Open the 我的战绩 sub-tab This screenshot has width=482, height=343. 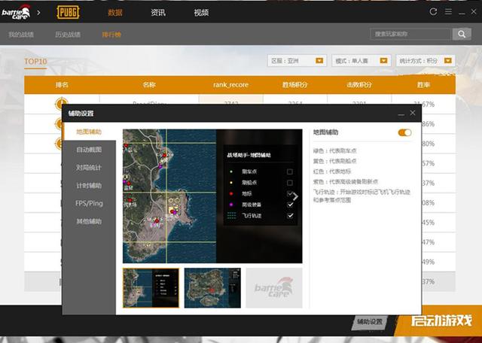21,35
